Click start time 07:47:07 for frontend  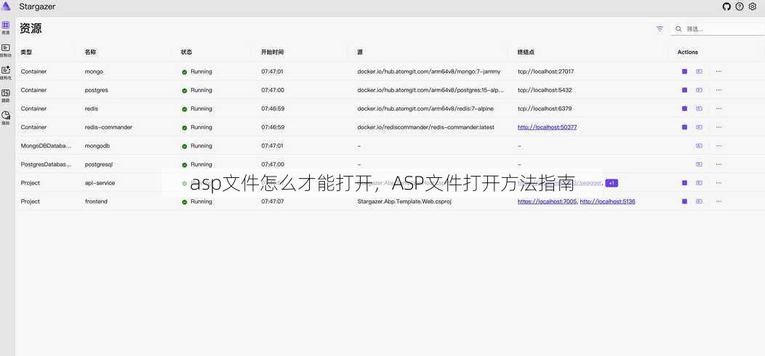[x=272, y=201]
